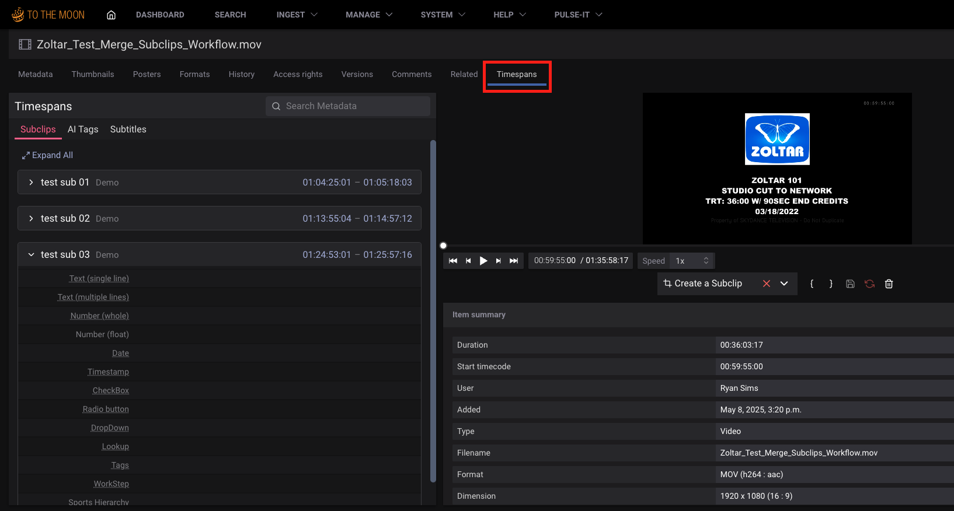Screen dimensions: 954x511
Task: Expand the test sub 01 subclip
Action: point(31,183)
